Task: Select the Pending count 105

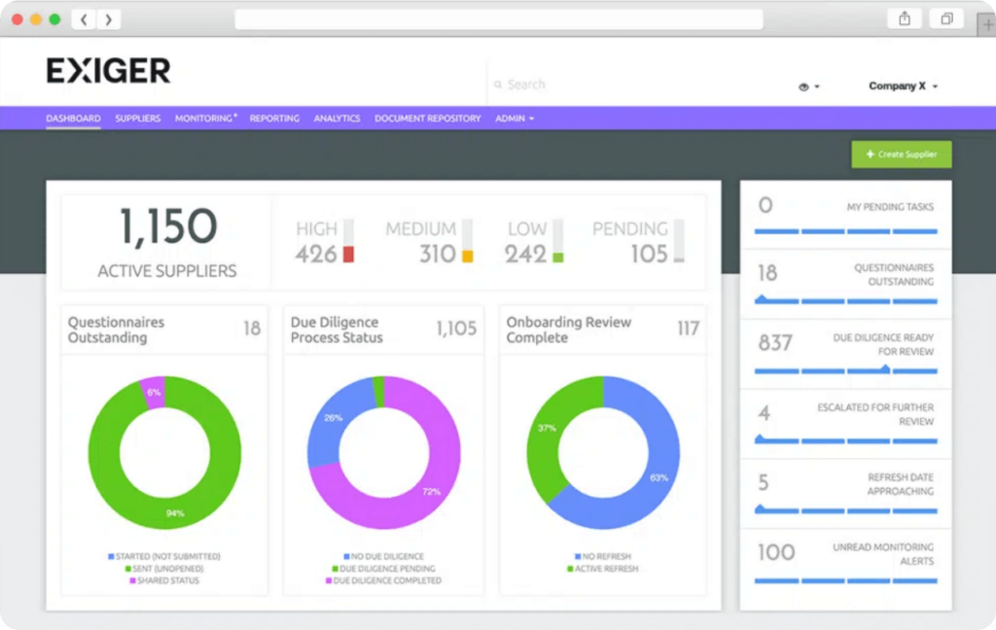Action: 649,254
